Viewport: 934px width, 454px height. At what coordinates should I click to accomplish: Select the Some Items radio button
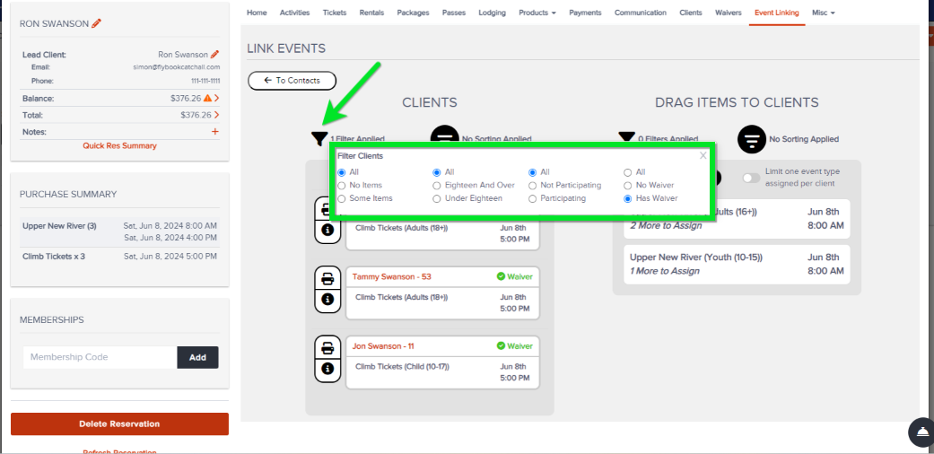coord(341,198)
